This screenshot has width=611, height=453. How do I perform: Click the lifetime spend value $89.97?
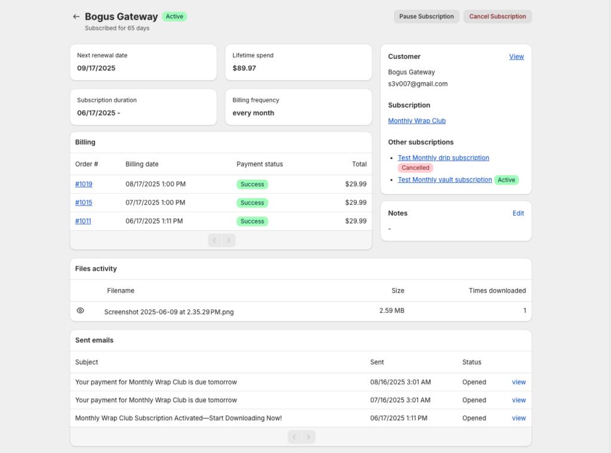click(x=244, y=68)
